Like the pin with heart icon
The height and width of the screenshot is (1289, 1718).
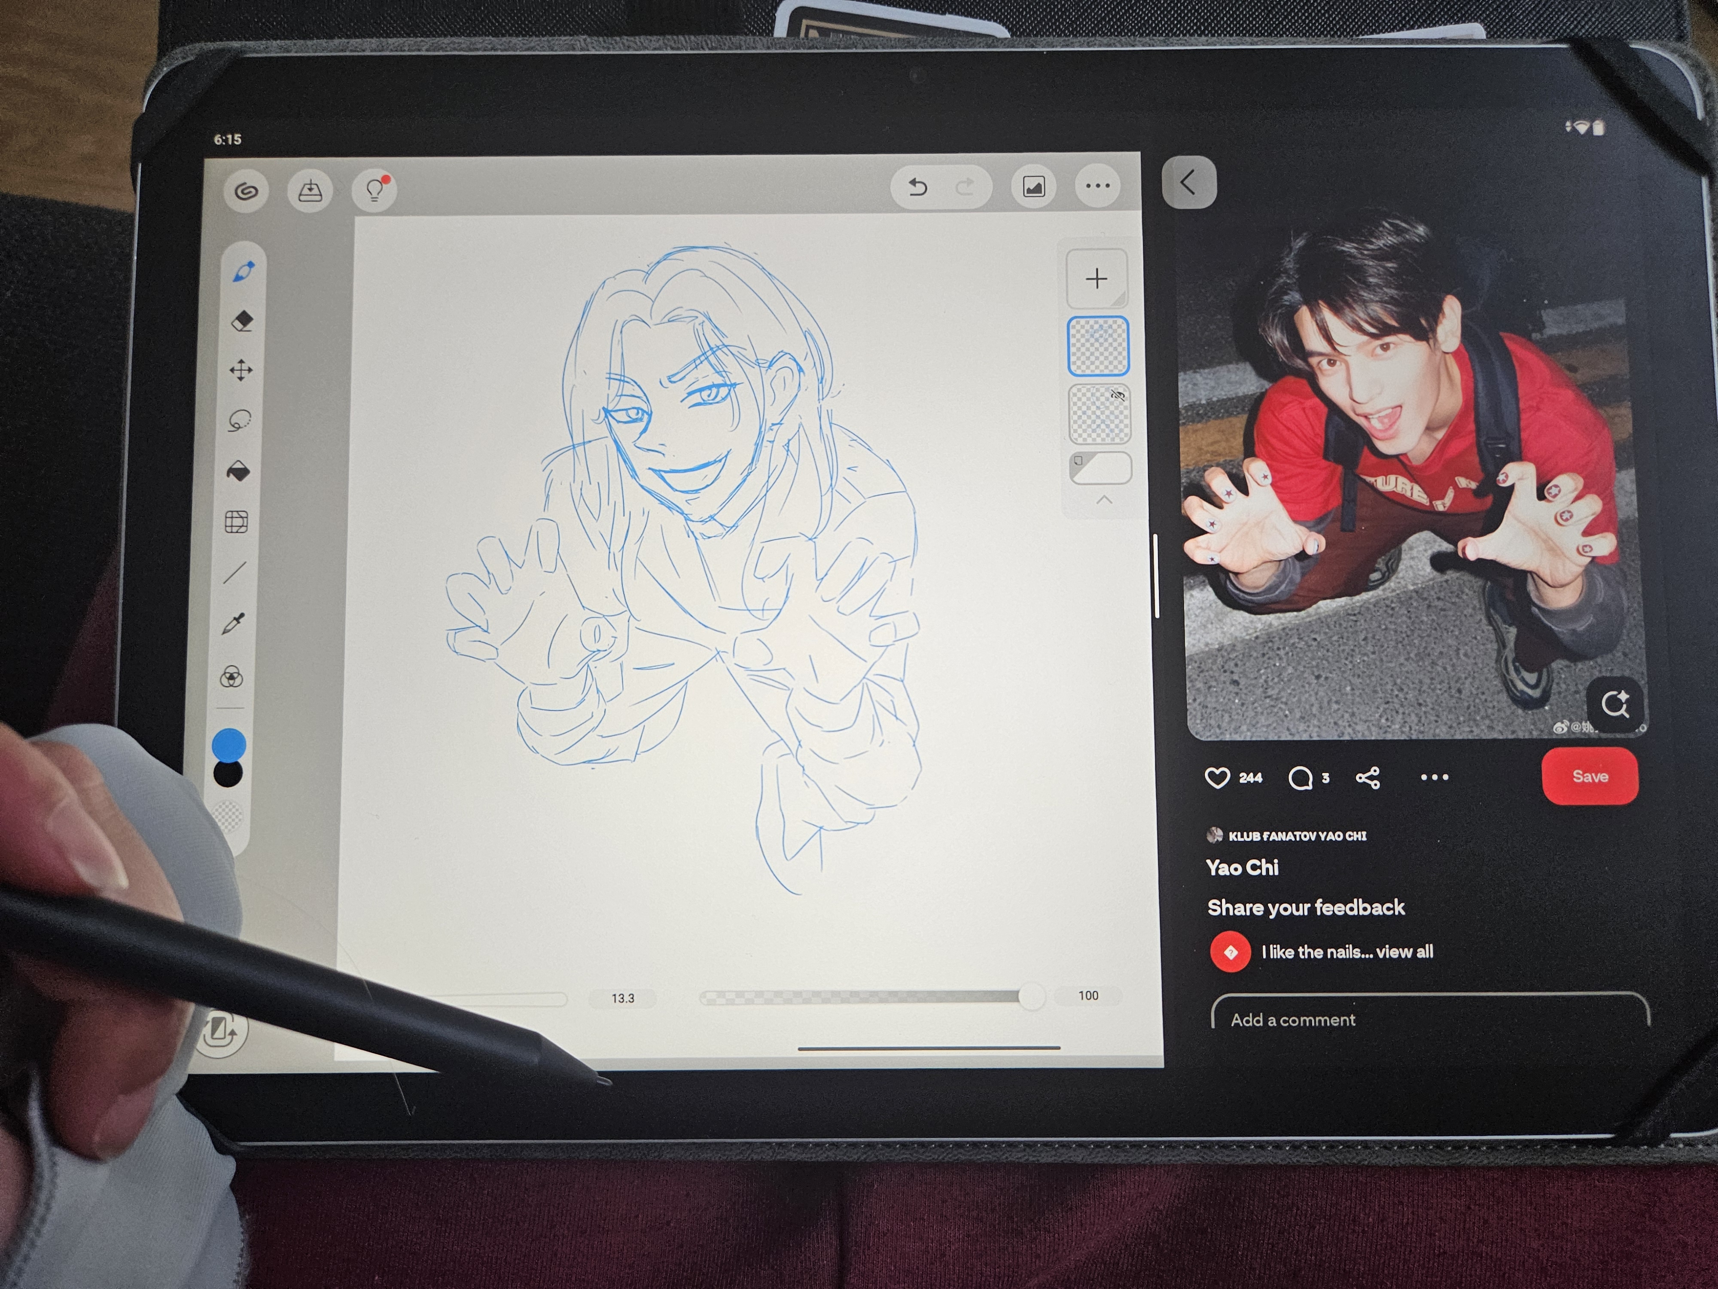1217,778
